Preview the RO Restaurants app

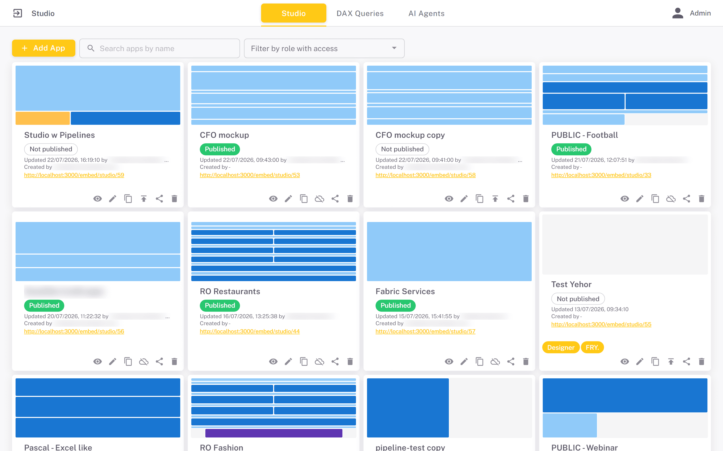pyautogui.click(x=273, y=362)
